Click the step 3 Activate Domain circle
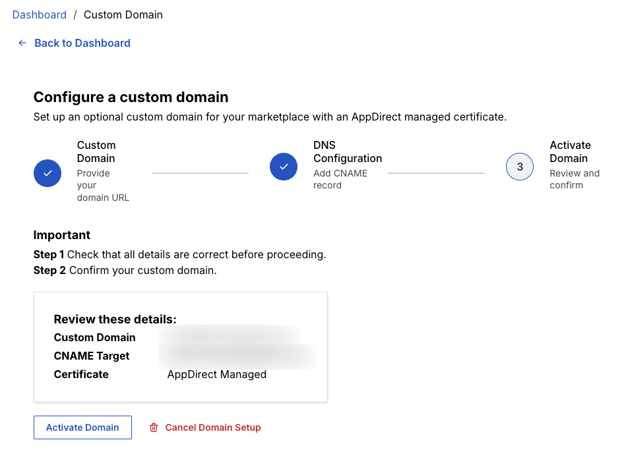This screenshot has width=626, height=465. tap(520, 167)
